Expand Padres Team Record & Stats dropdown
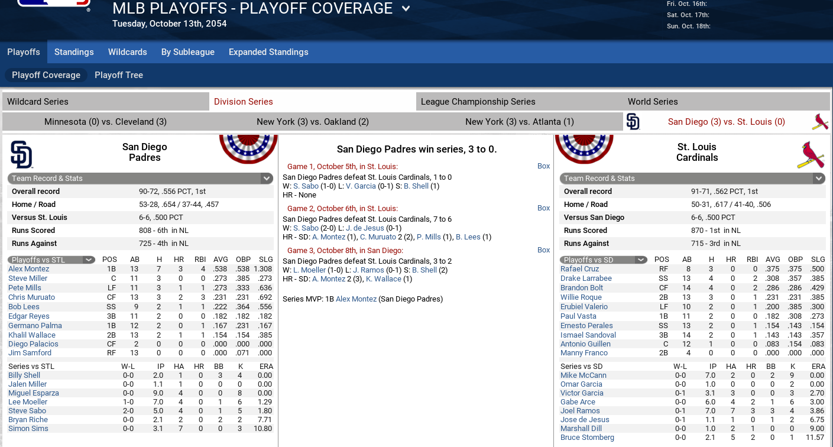This screenshot has width=833, height=447. point(267,178)
